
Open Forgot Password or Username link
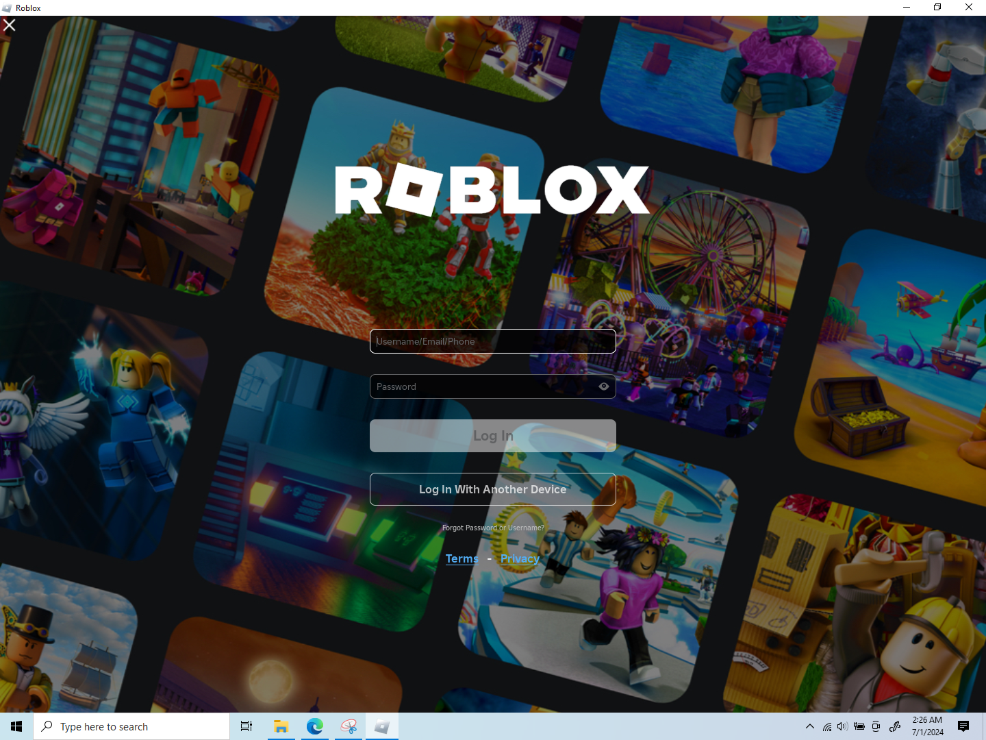point(493,528)
